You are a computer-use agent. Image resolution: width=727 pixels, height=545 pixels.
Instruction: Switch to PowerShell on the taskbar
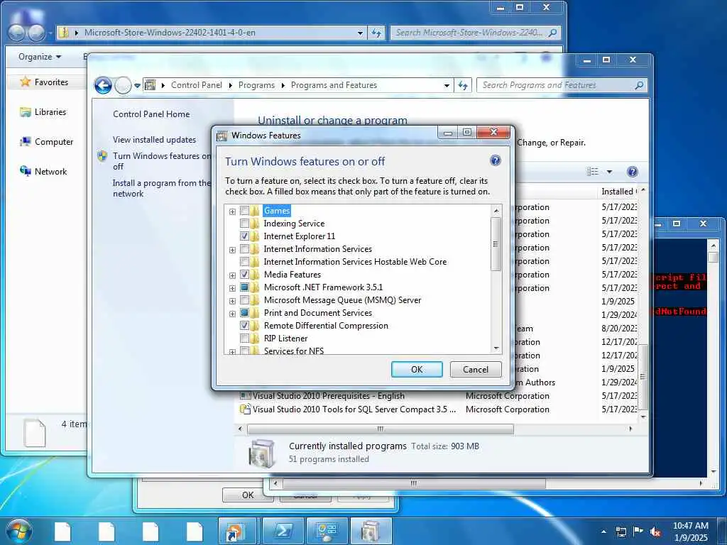283,531
